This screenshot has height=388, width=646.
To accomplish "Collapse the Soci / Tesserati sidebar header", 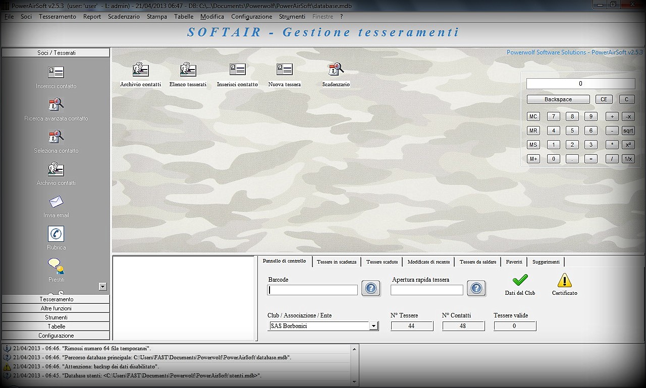I will (x=56, y=53).
